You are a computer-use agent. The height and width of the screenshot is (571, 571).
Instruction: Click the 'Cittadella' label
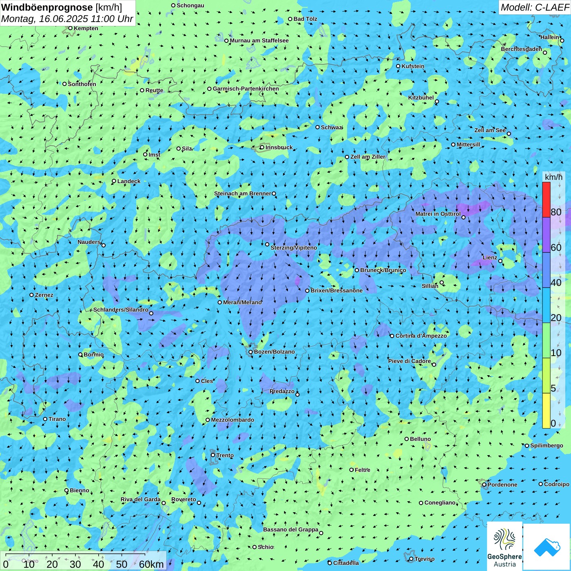[346, 563]
